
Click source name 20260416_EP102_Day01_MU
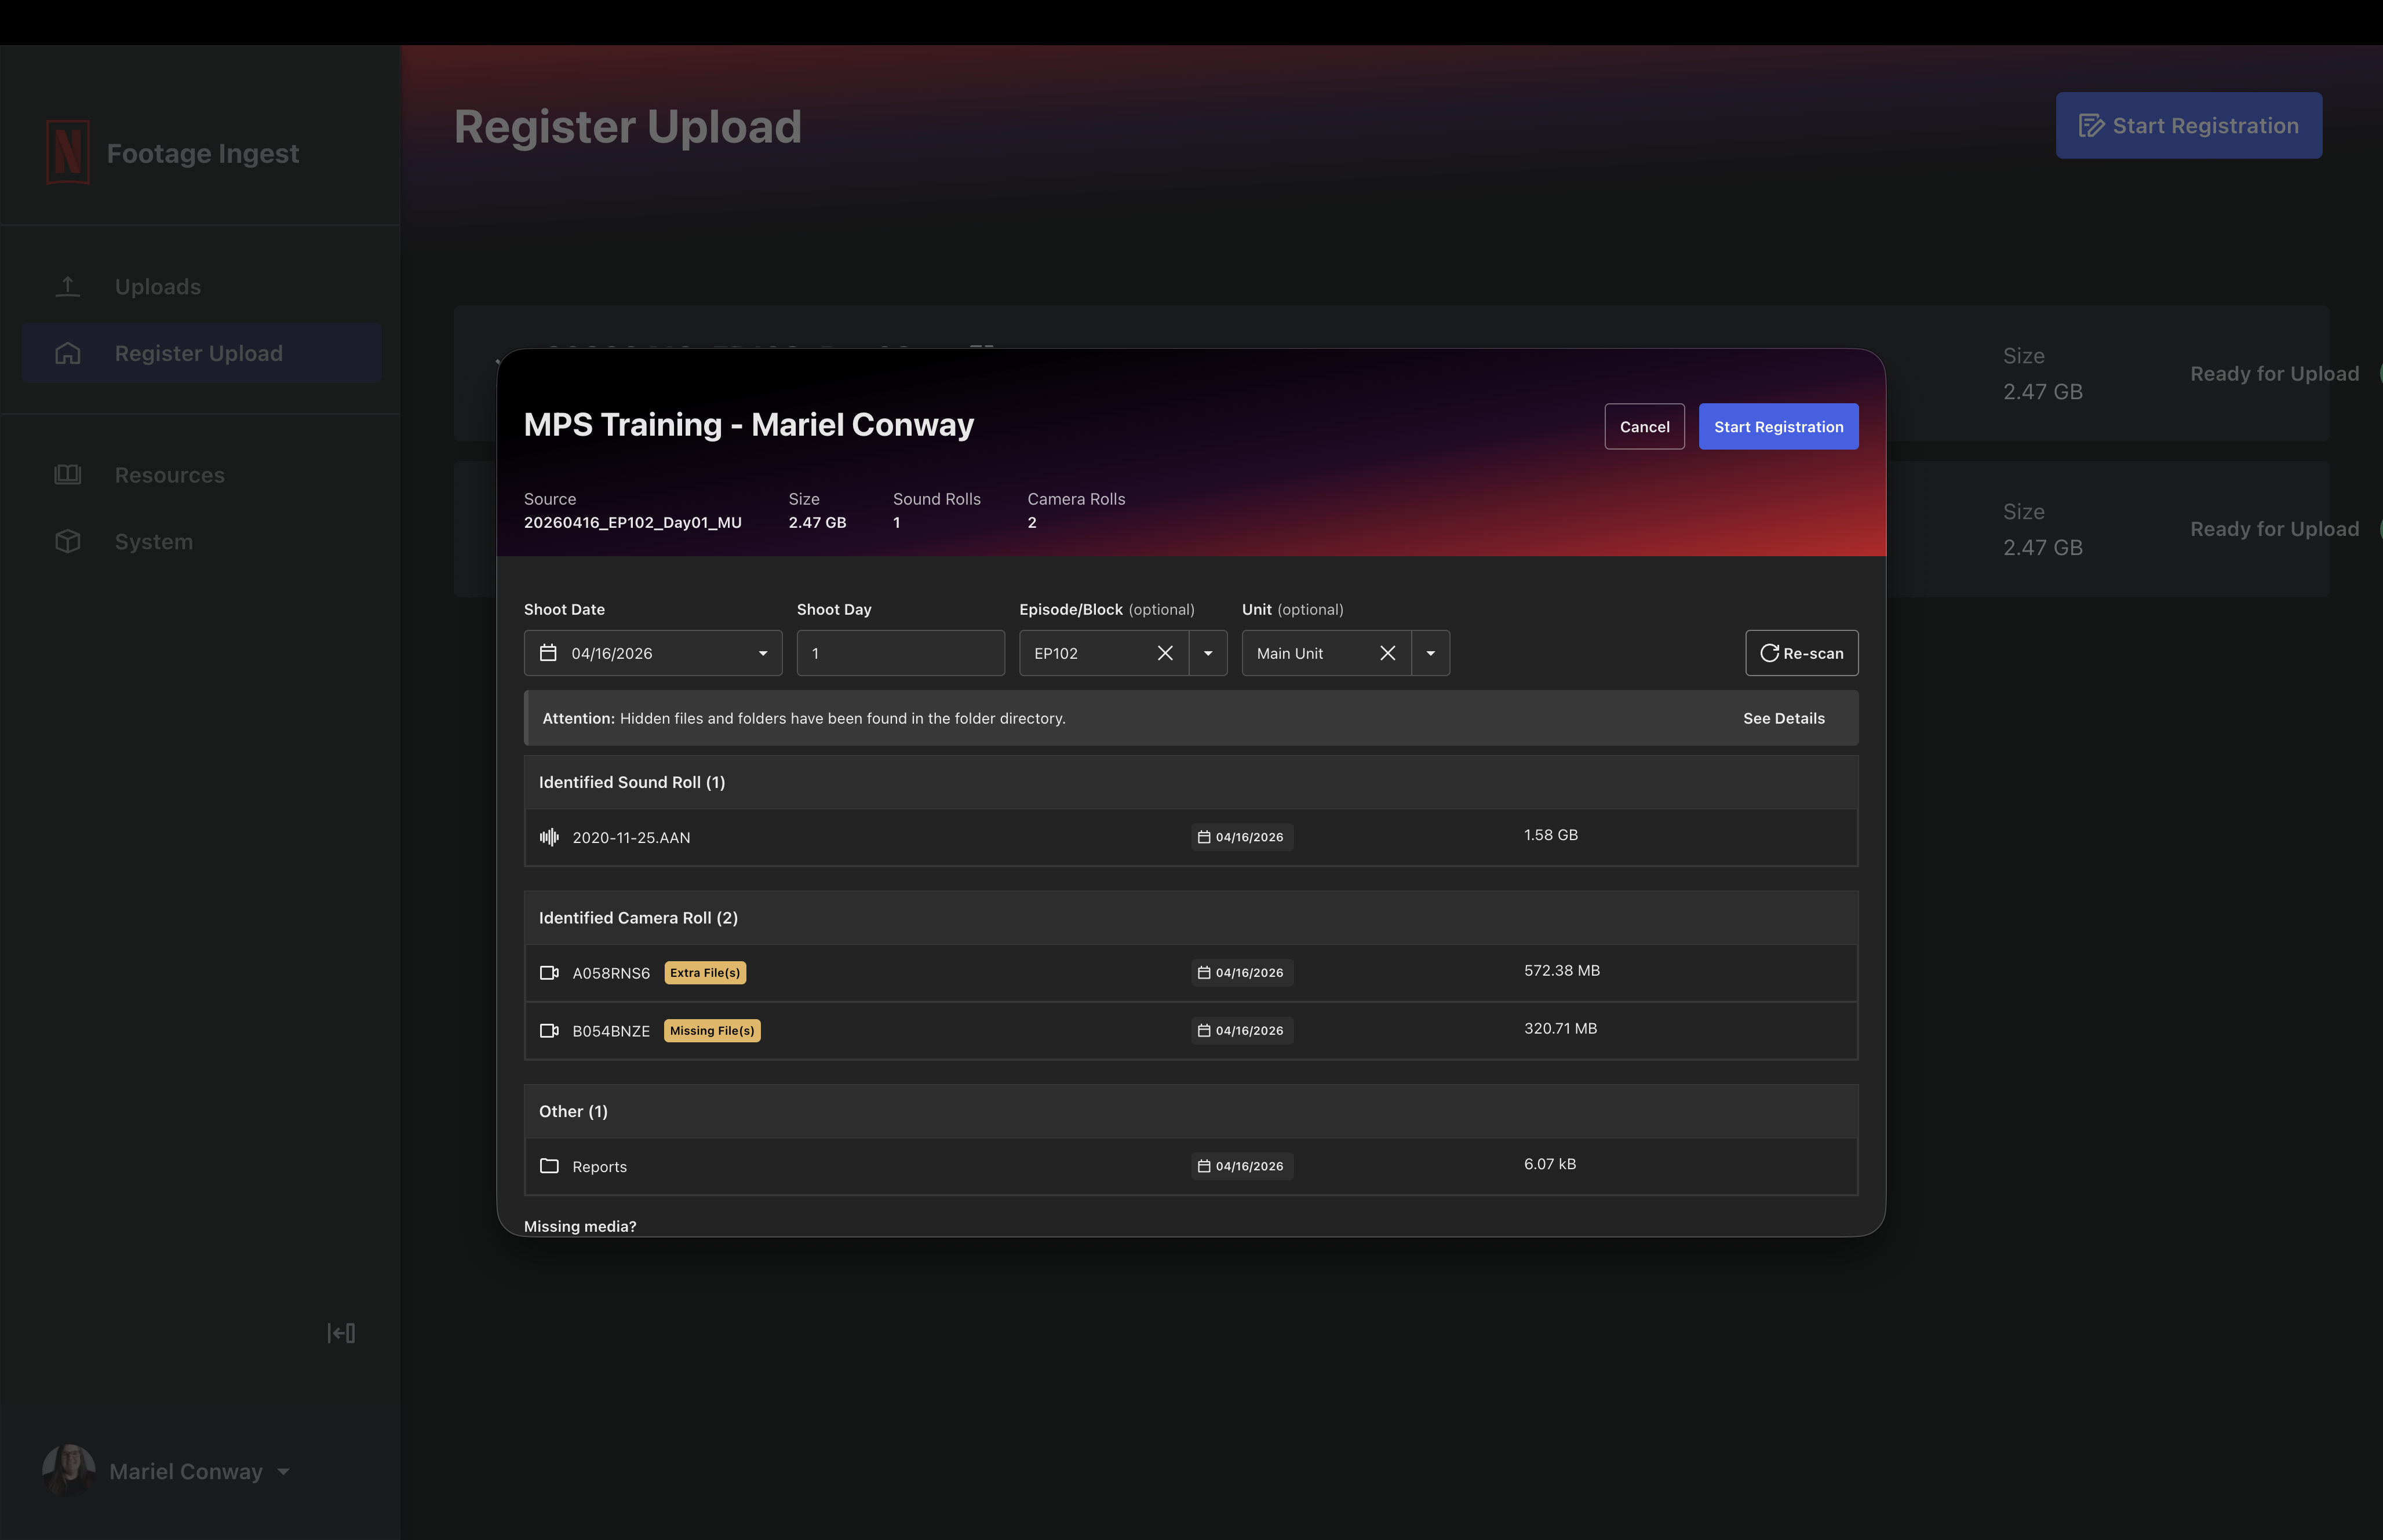(x=633, y=523)
